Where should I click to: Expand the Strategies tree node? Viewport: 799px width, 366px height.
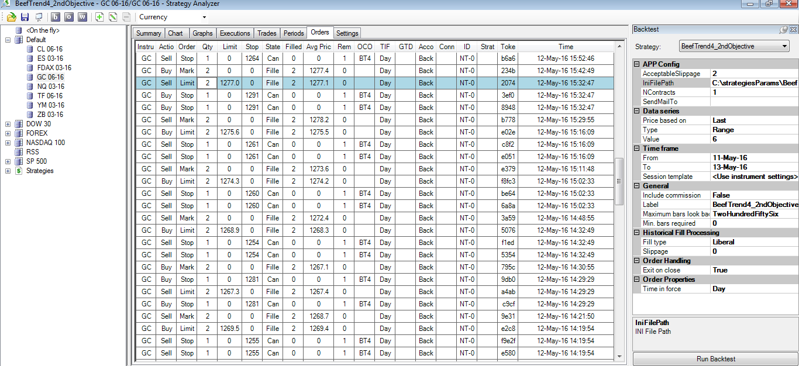pos(8,171)
